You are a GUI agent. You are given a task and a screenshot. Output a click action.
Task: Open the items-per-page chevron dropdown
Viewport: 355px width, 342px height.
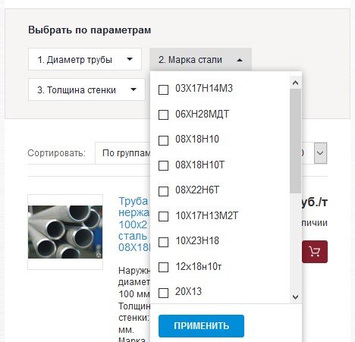coord(320,153)
